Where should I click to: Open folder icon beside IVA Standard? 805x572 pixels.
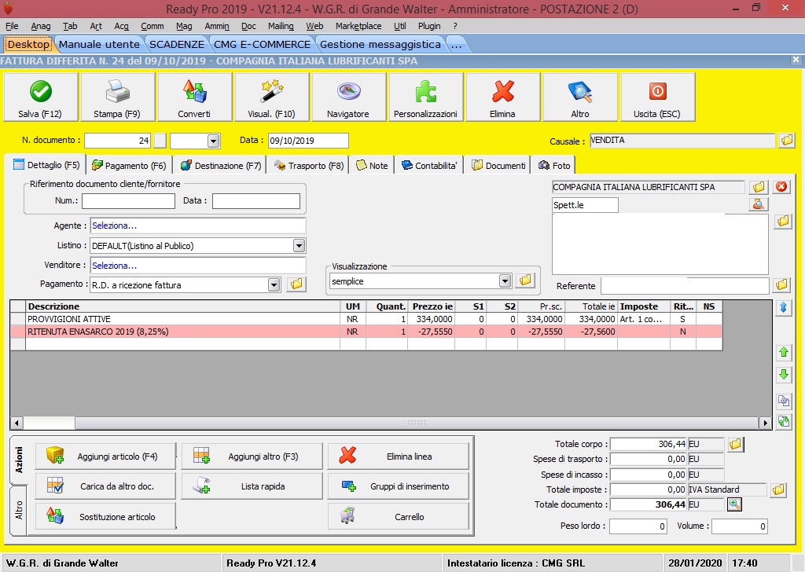point(778,489)
